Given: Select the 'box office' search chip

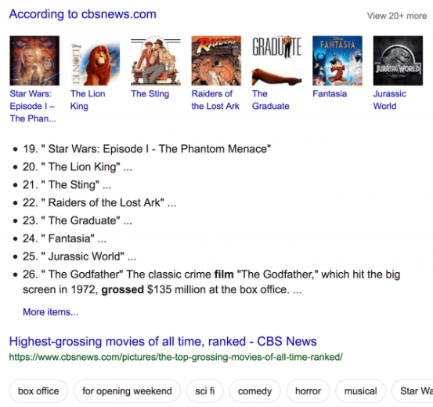Looking at the screenshot, I should [x=38, y=391].
